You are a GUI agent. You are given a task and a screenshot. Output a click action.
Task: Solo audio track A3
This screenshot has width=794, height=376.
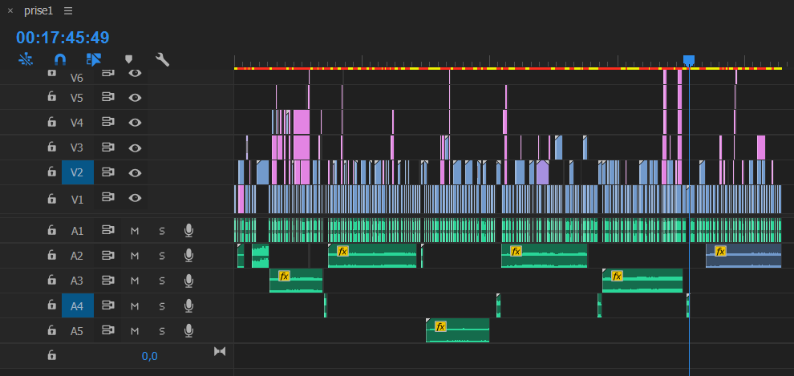[162, 281]
